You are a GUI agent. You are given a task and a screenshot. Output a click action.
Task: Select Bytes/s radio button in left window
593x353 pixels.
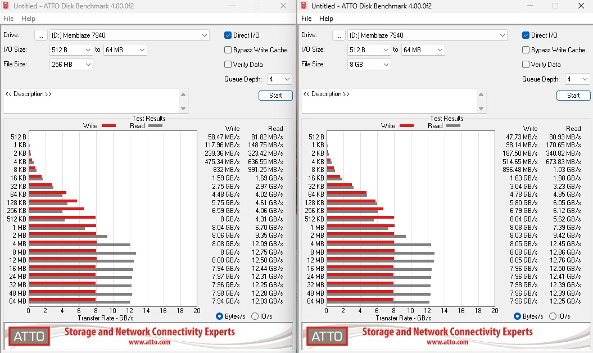click(x=219, y=316)
